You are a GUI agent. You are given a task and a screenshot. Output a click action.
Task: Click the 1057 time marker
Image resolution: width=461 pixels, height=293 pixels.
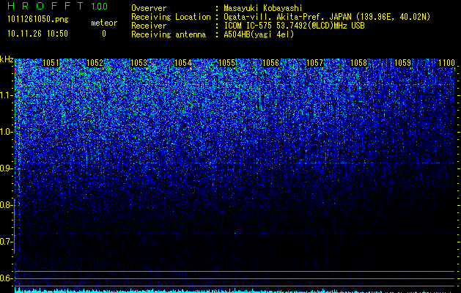(x=314, y=63)
